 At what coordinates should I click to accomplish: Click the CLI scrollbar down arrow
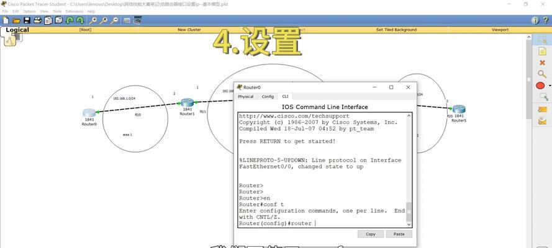pyautogui.click(x=409, y=224)
